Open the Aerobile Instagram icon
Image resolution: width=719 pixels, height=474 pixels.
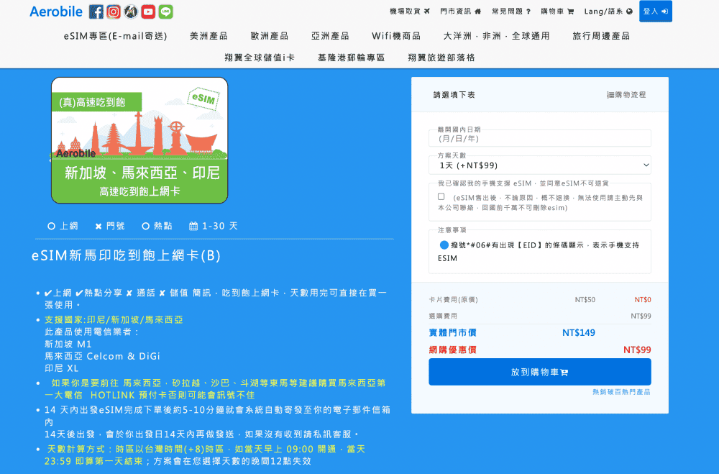pos(114,12)
